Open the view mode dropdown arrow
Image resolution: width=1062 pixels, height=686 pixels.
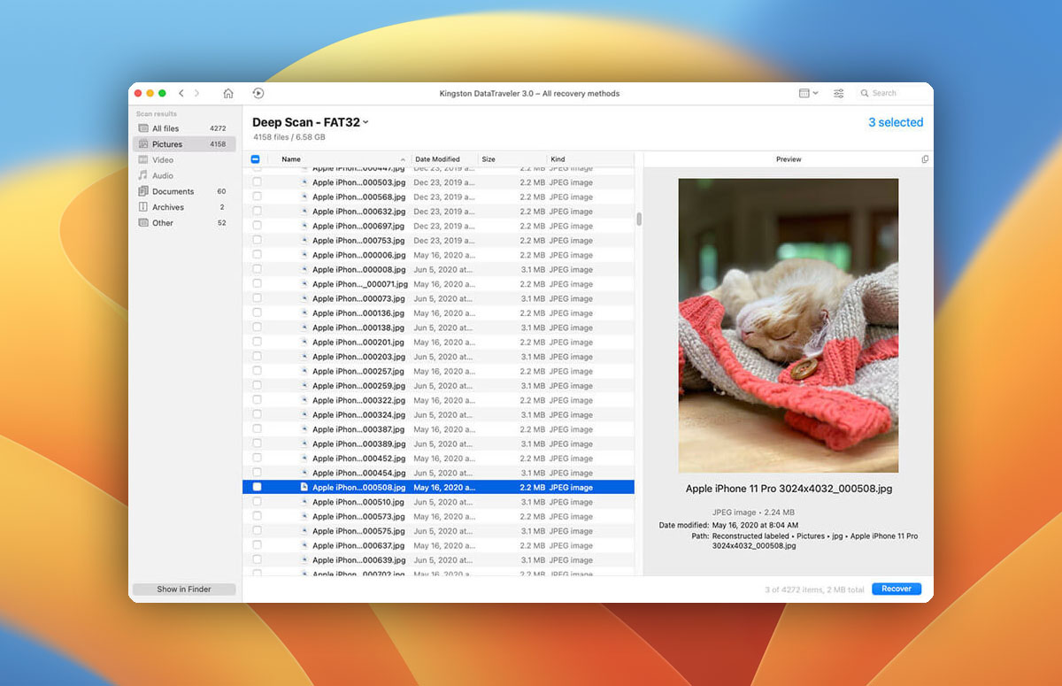coord(815,93)
